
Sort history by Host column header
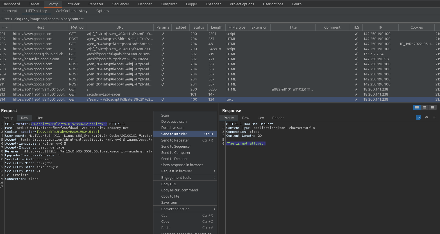pyautogui.click(x=40, y=27)
